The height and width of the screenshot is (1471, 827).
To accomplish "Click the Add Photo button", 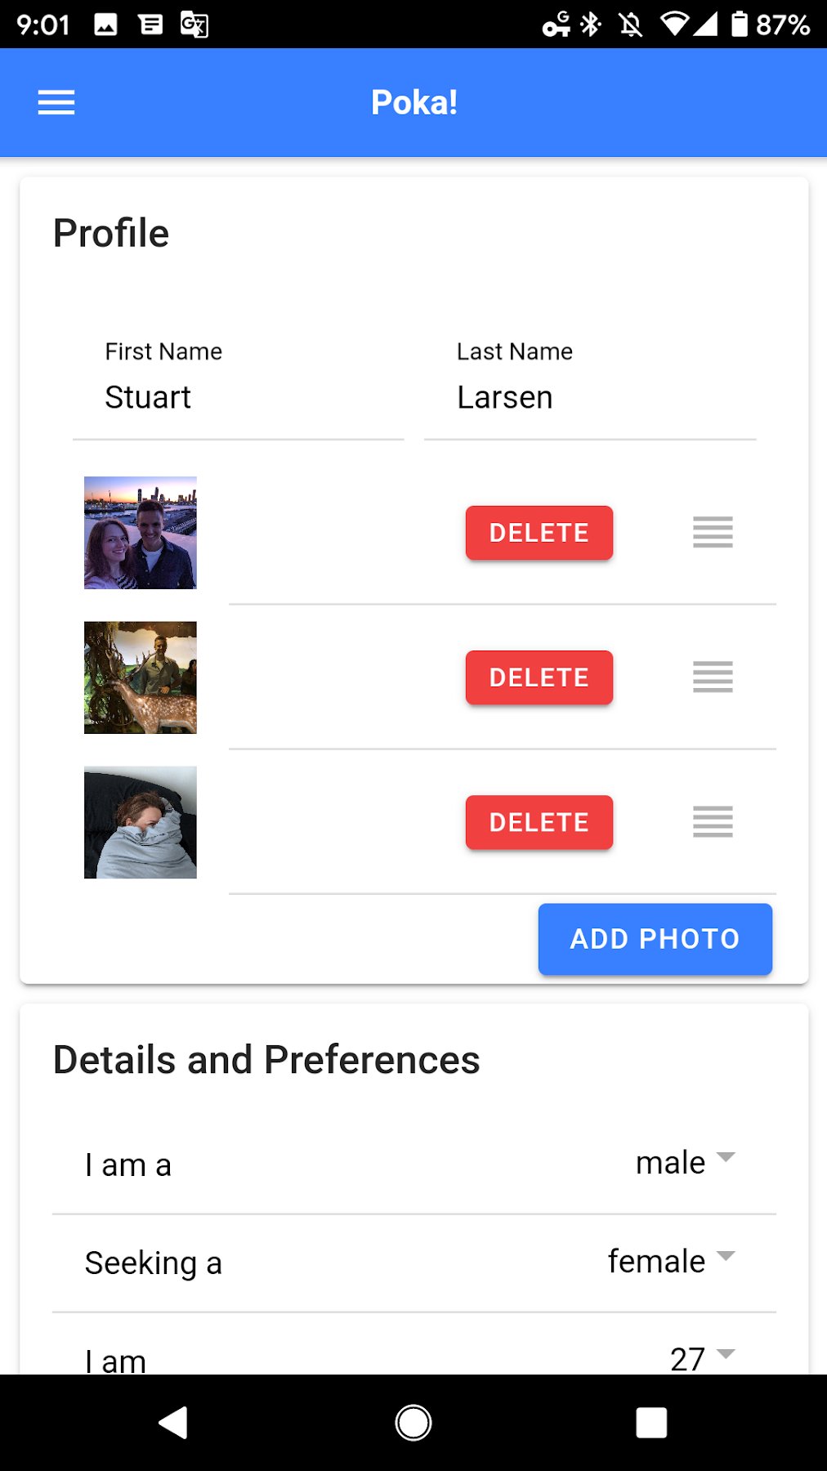I will coord(655,939).
